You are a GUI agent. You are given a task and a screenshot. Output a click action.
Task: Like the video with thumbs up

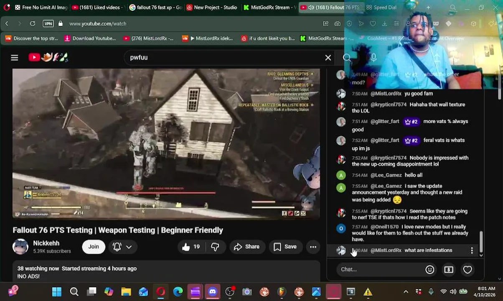tap(191, 247)
